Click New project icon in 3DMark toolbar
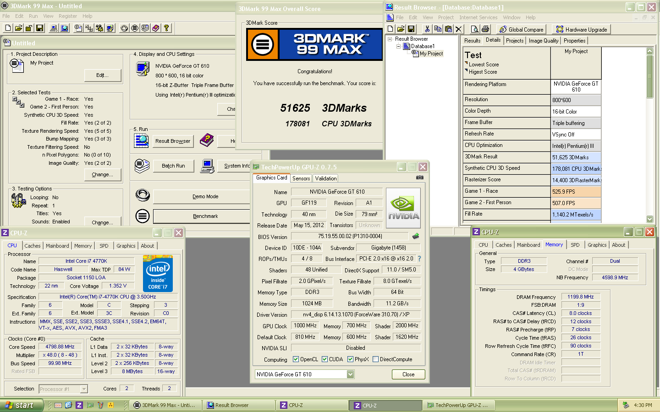The width and height of the screenshot is (660, 412). tap(8, 28)
